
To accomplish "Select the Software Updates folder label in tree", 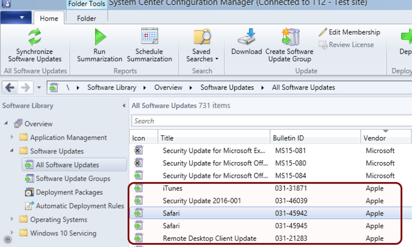I will 57,151.
